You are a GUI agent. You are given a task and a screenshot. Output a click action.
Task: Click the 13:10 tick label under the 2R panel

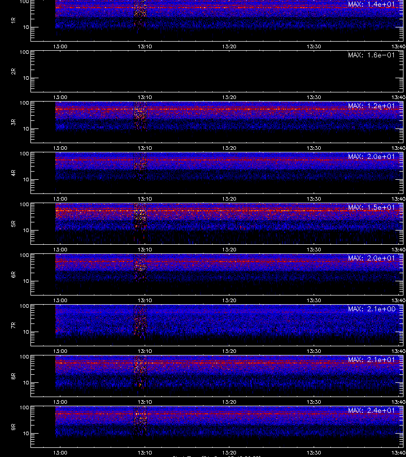[x=145, y=97]
